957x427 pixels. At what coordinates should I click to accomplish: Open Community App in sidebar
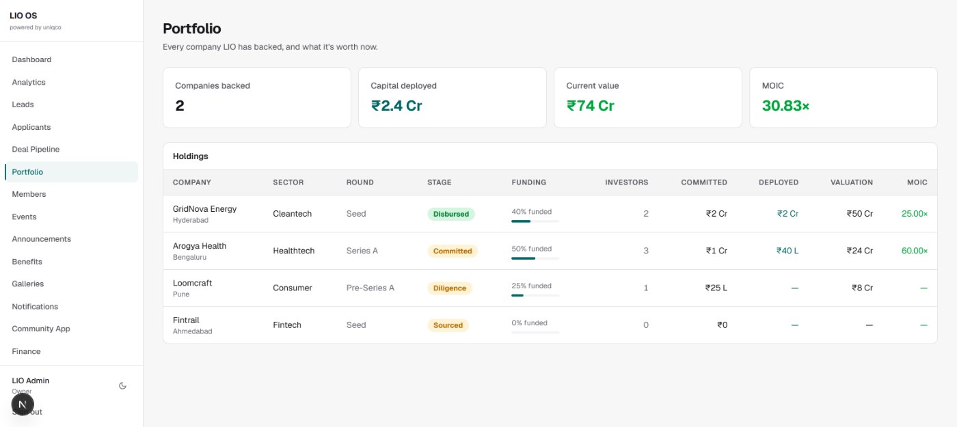(71, 329)
